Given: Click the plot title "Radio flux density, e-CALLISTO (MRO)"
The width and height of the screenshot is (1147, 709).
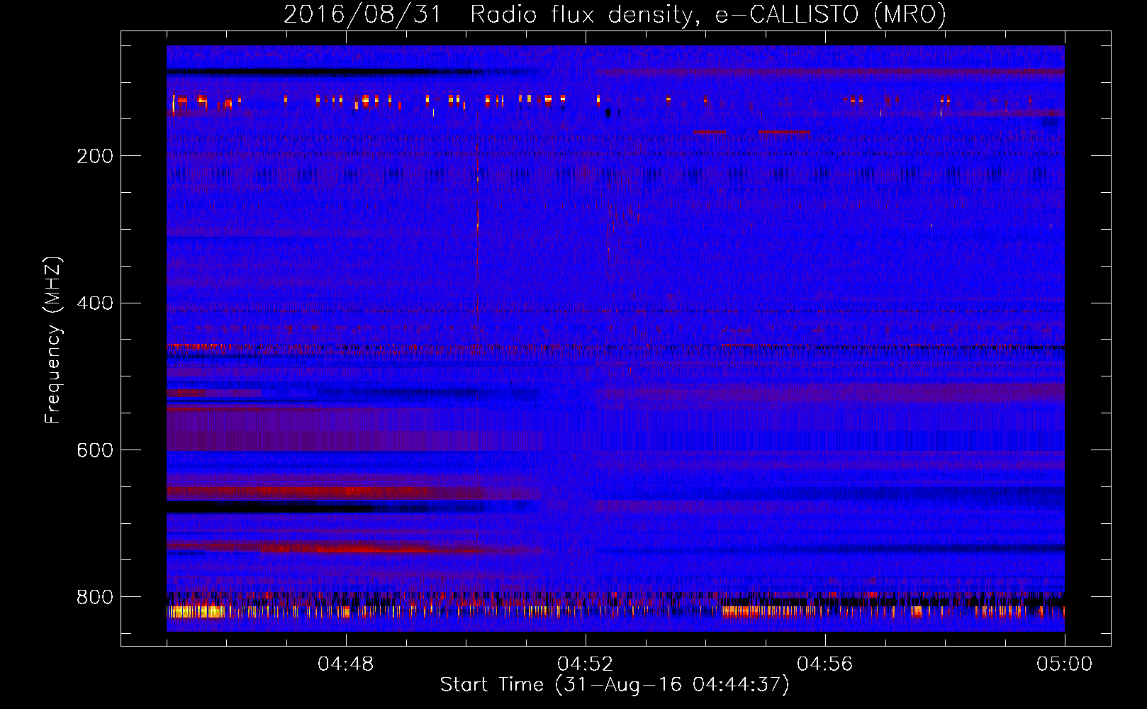Looking at the screenshot, I should click(x=708, y=14).
